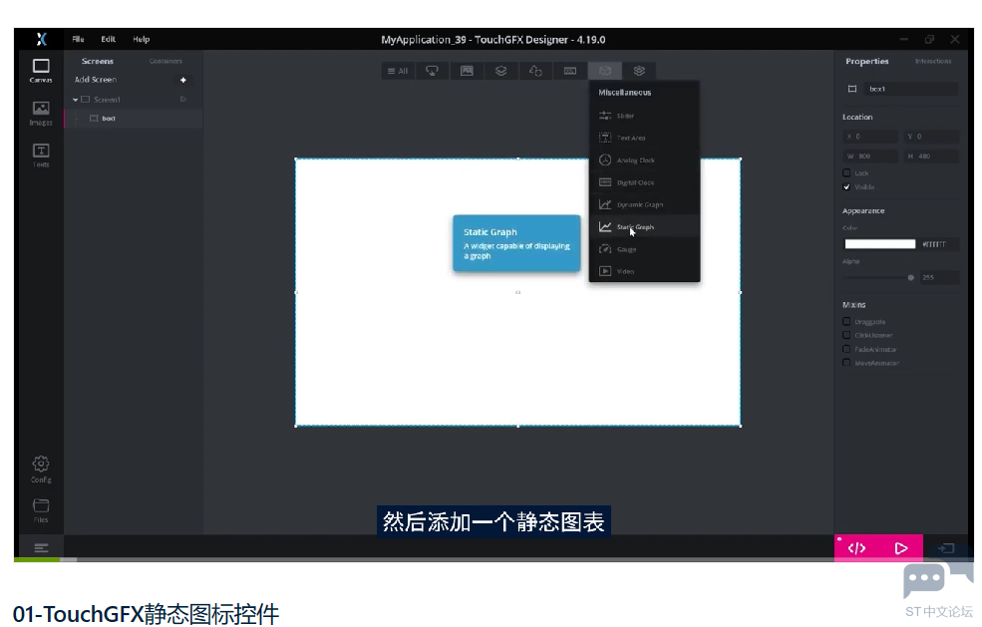Show All widgets in the toolbar

(x=398, y=71)
